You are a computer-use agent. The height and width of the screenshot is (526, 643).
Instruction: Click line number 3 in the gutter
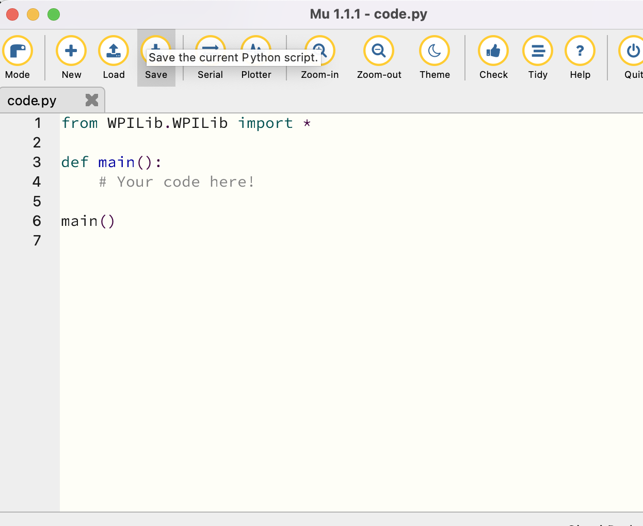point(36,162)
